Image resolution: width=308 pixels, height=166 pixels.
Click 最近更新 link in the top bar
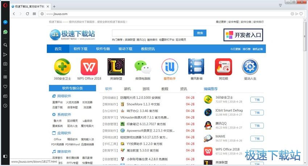tap(221, 22)
